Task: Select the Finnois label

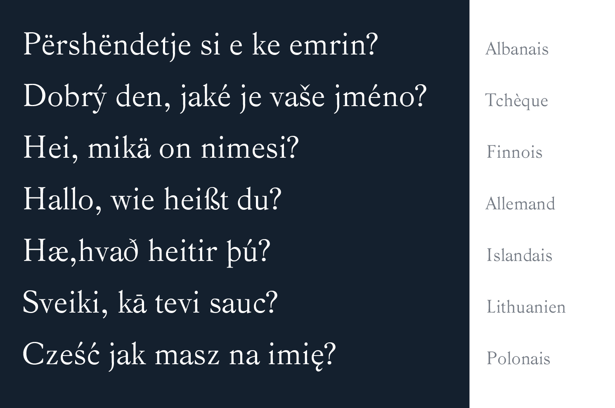Action: pos(514,152)
